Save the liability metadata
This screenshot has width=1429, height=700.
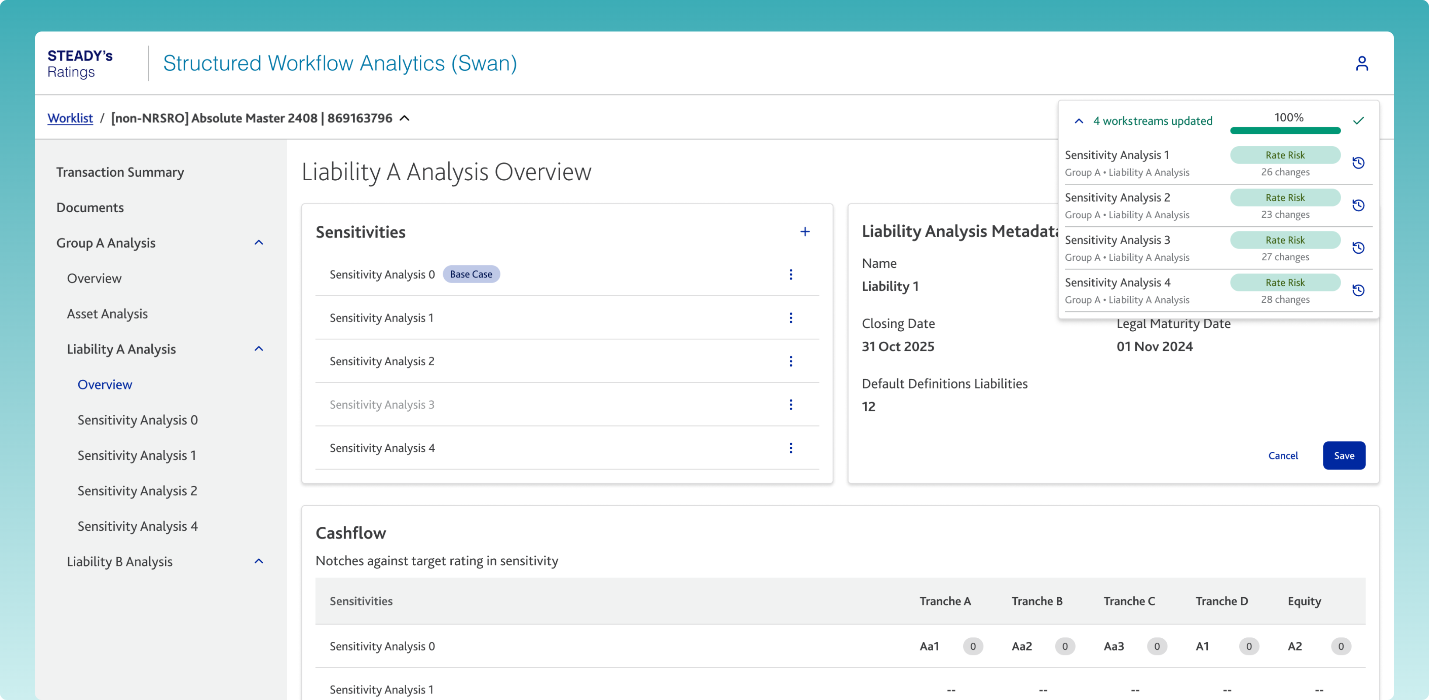1344,455
